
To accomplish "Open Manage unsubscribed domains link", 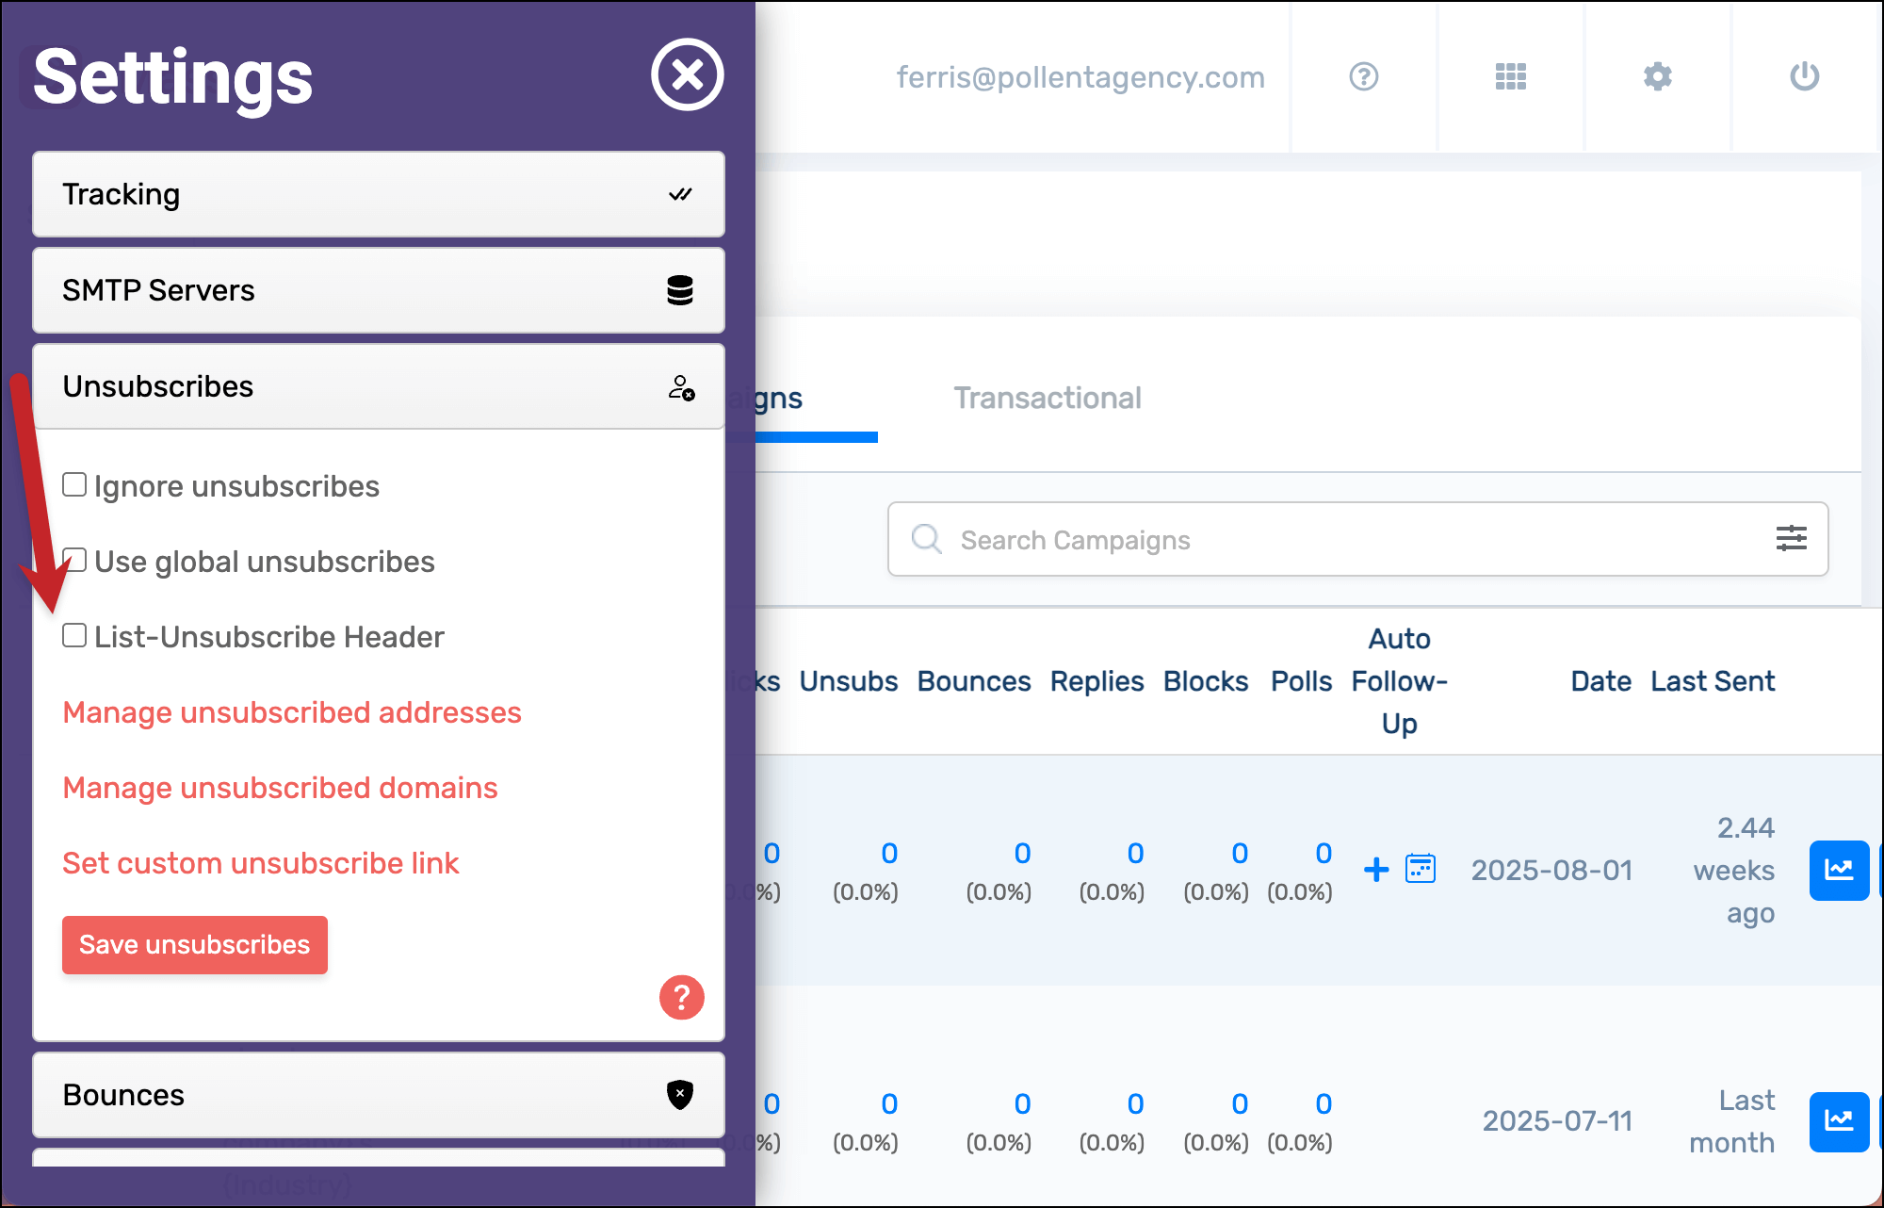I will [280, 788].
